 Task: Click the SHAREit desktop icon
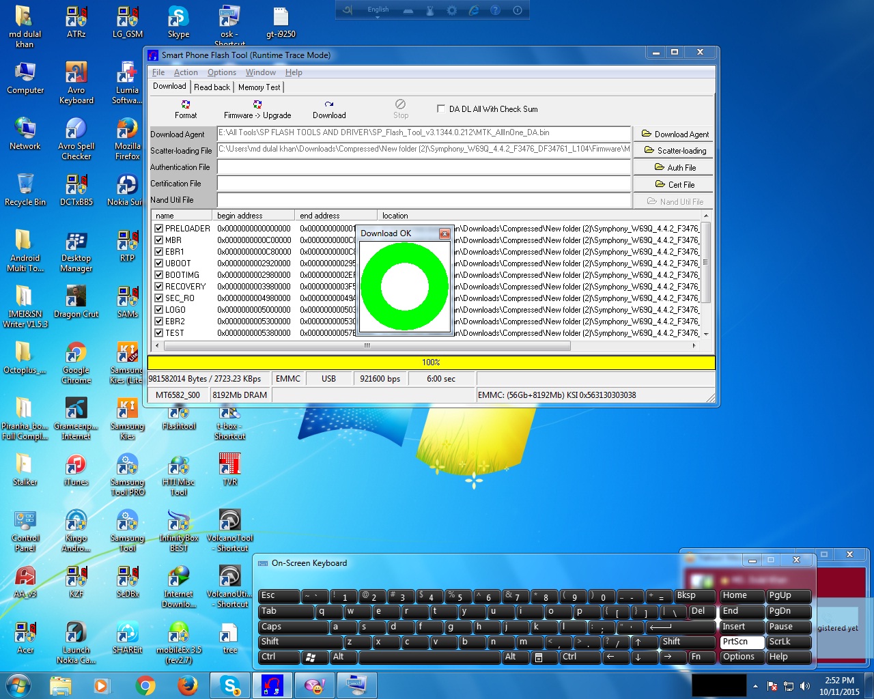click(x=127, y=638)
